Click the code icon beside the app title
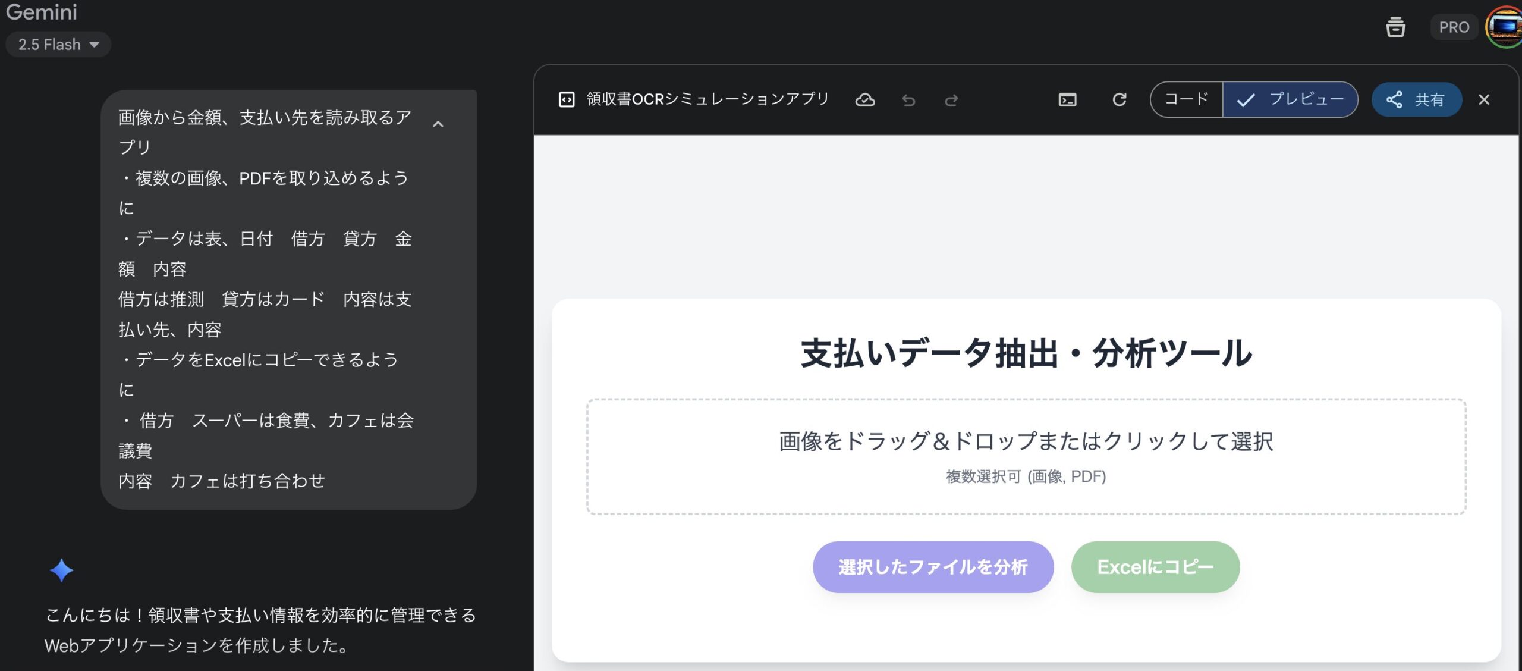Image resolution: width=1522 pixels, height=671 pixels. (x=567, y=99)
